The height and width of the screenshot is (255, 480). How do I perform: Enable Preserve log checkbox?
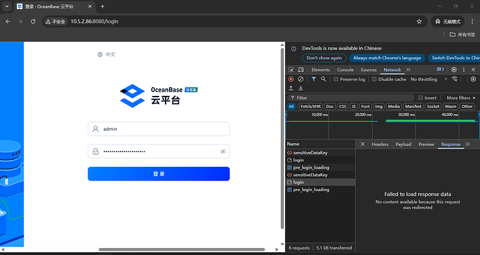pos(336,79)
